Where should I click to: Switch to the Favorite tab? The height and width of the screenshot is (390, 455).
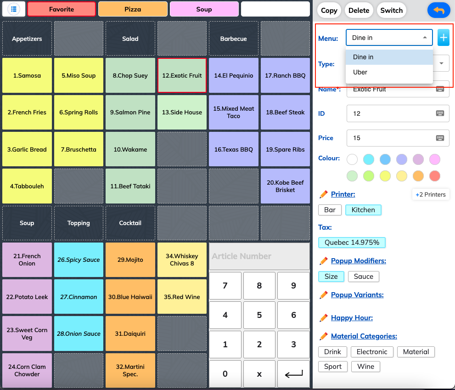tap(62, 9)
